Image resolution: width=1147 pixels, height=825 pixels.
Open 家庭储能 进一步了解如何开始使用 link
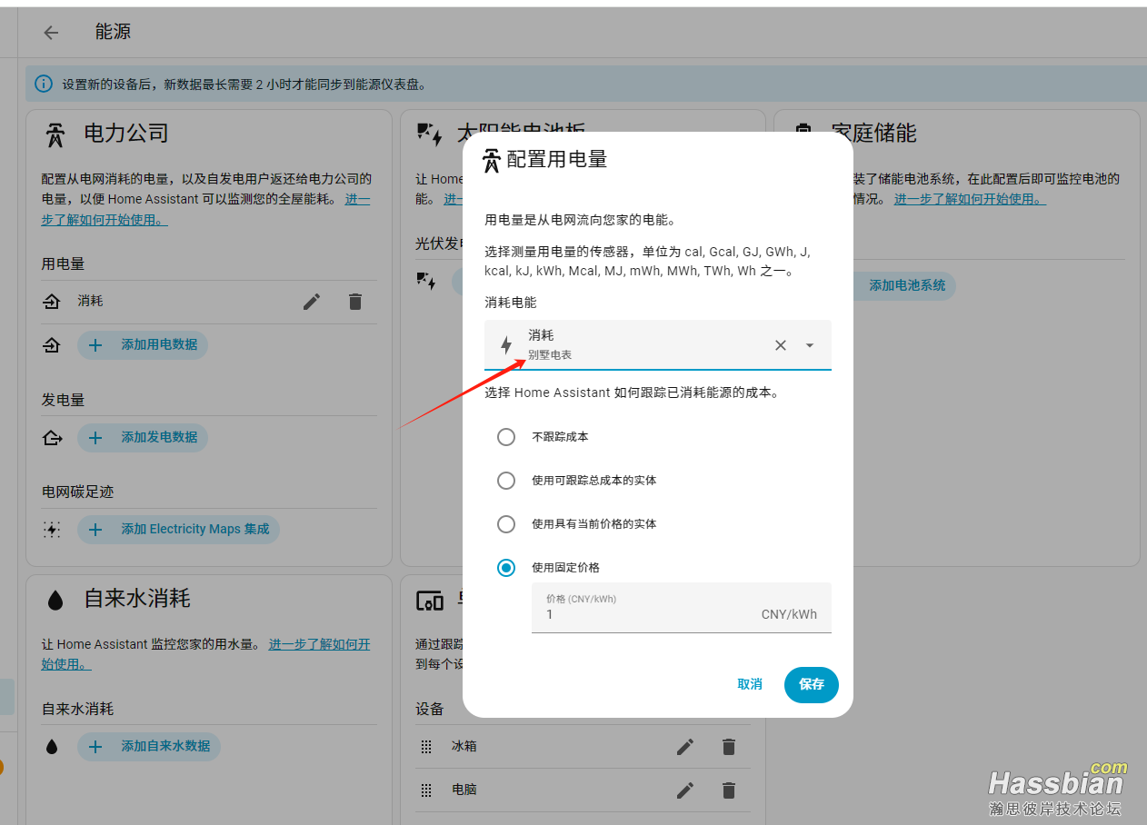coord(970,199)
